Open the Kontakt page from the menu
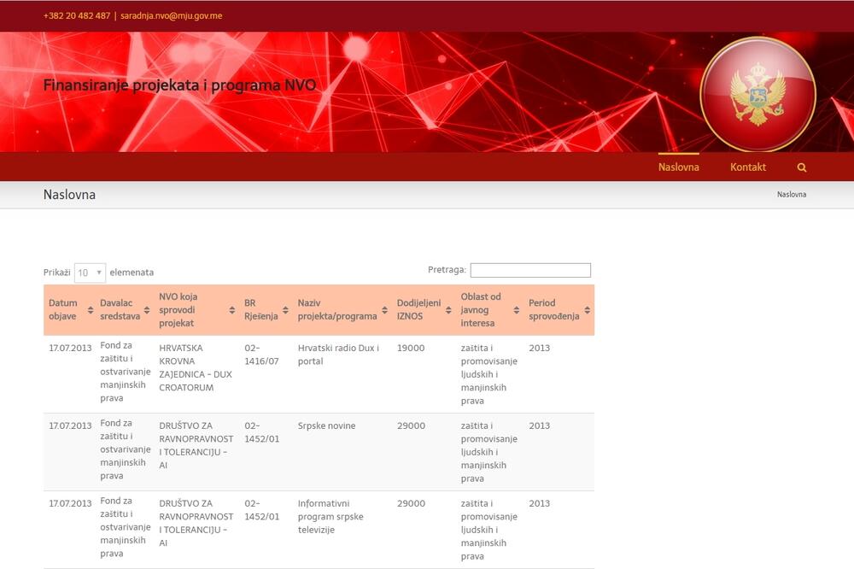 (748, 167)
